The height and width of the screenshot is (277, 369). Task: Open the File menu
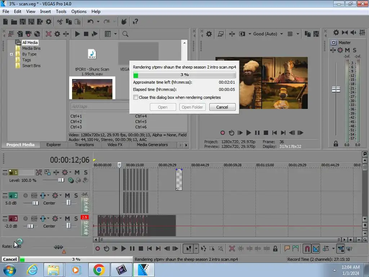6,11
